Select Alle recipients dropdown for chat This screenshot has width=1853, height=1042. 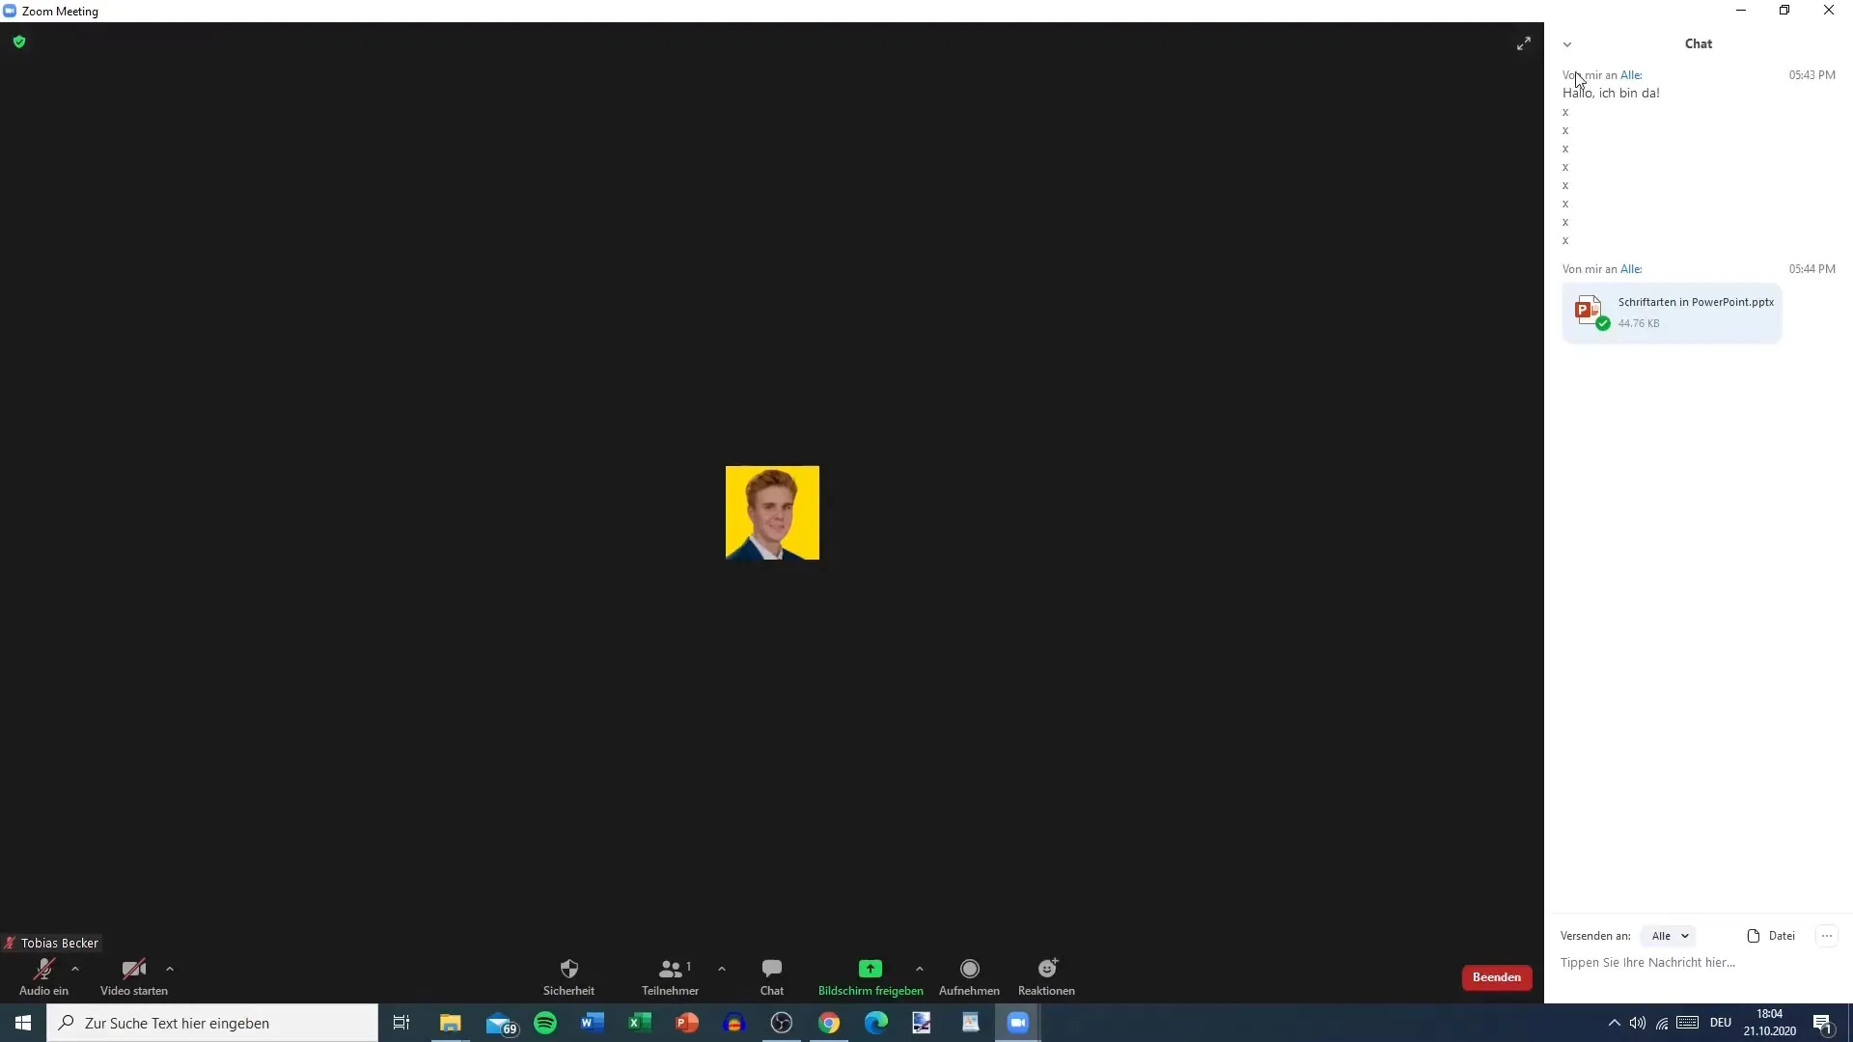pyautogui.click(x=1669, y=935)
